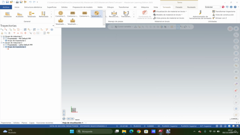Pick the Contorno f... milling icon

click(61, 14)
